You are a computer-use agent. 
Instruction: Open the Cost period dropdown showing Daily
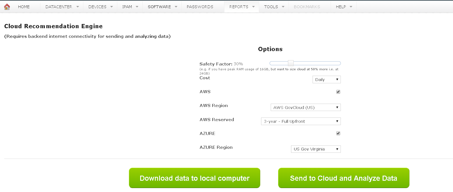click(x=326, y=79)
